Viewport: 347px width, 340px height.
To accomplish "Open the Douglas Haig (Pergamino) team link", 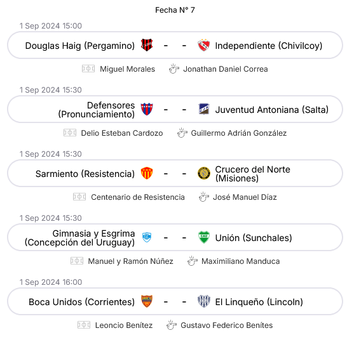I will 80,46.
